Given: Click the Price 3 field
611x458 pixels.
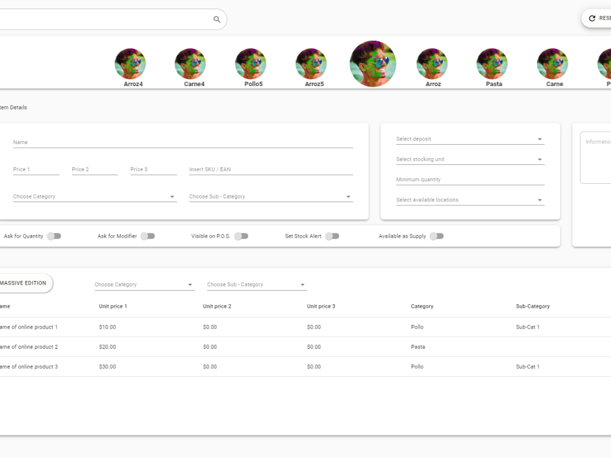Looking at the screenshot, I should (x=153, y=169).
